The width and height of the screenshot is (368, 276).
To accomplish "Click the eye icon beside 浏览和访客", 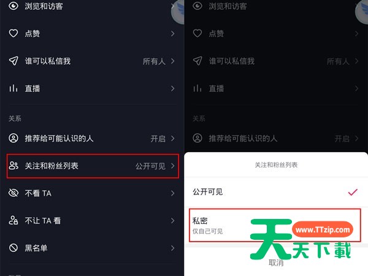I will click(x=13, y=6).
